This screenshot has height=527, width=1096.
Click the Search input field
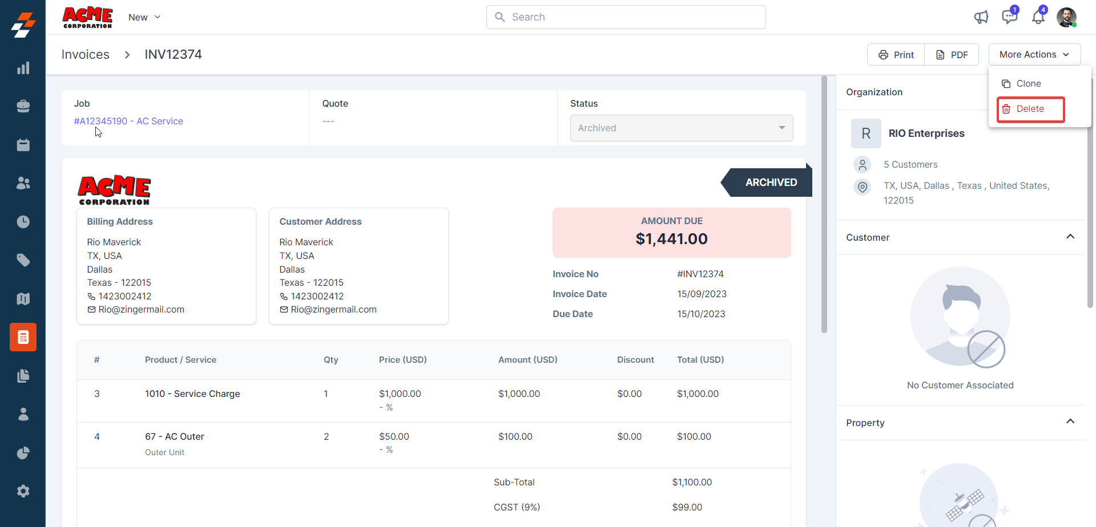pos(626,17)
